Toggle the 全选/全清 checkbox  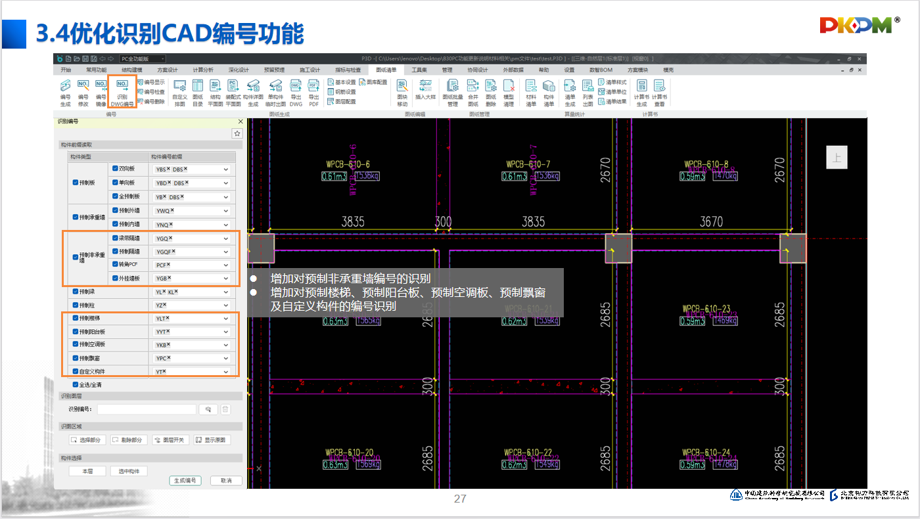click(x=75, y=384)
